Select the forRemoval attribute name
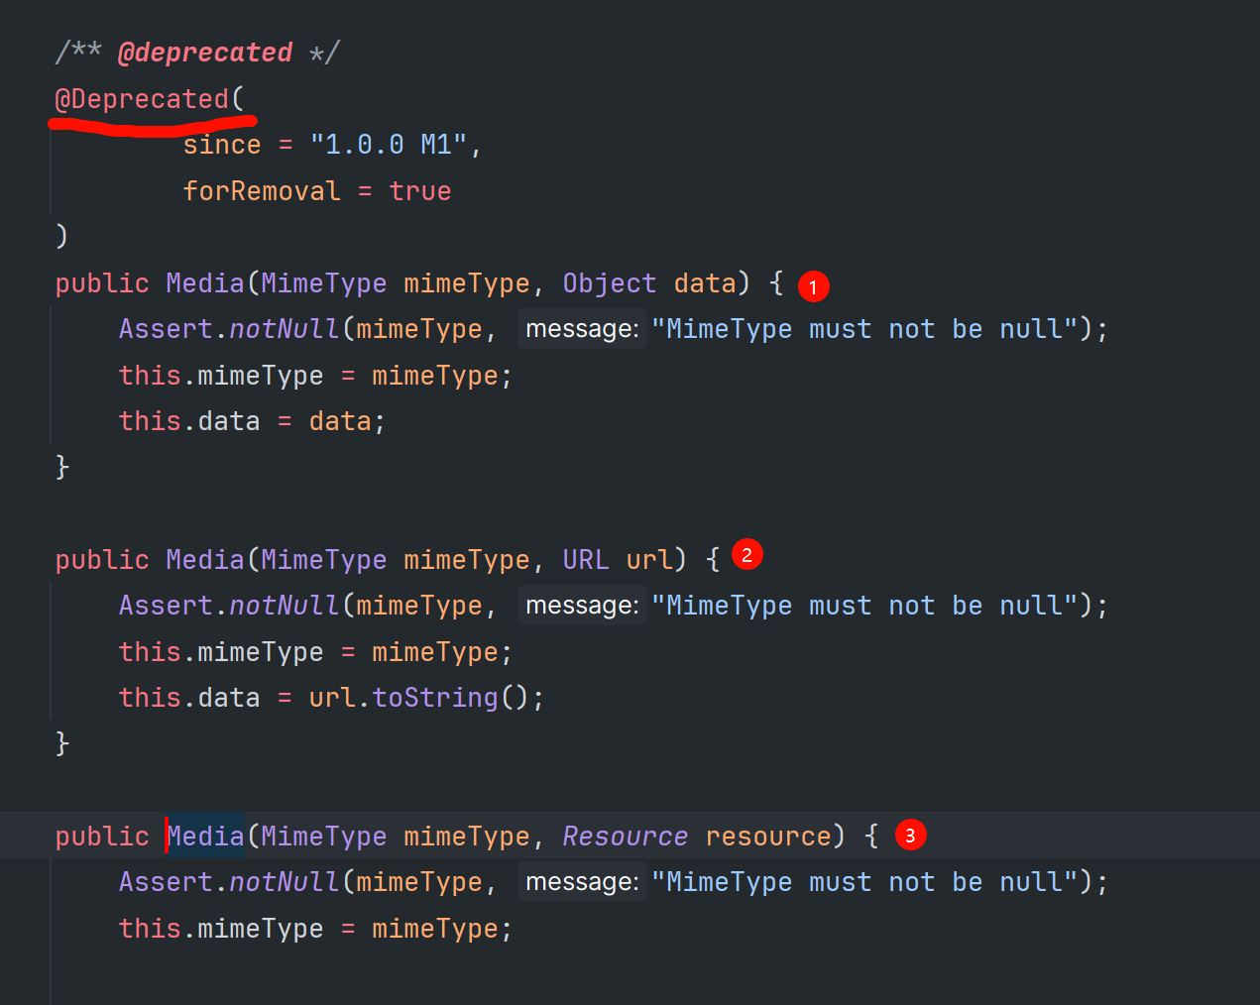Viewport: 1260px width, 1005px height. click(261, 190)
